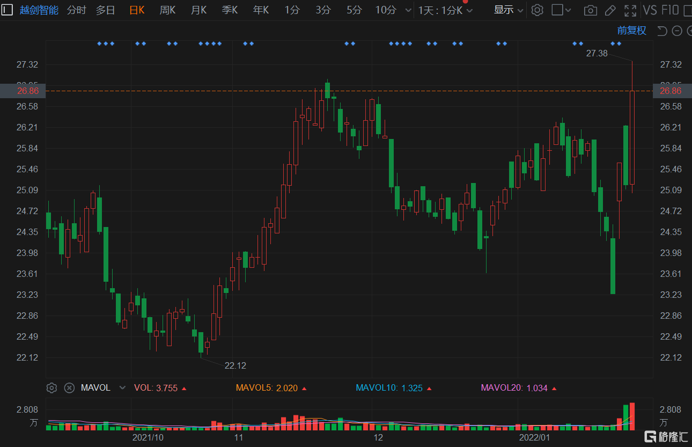
Task: Toggle the left sidebar panel icon
Action: [7, 10]
